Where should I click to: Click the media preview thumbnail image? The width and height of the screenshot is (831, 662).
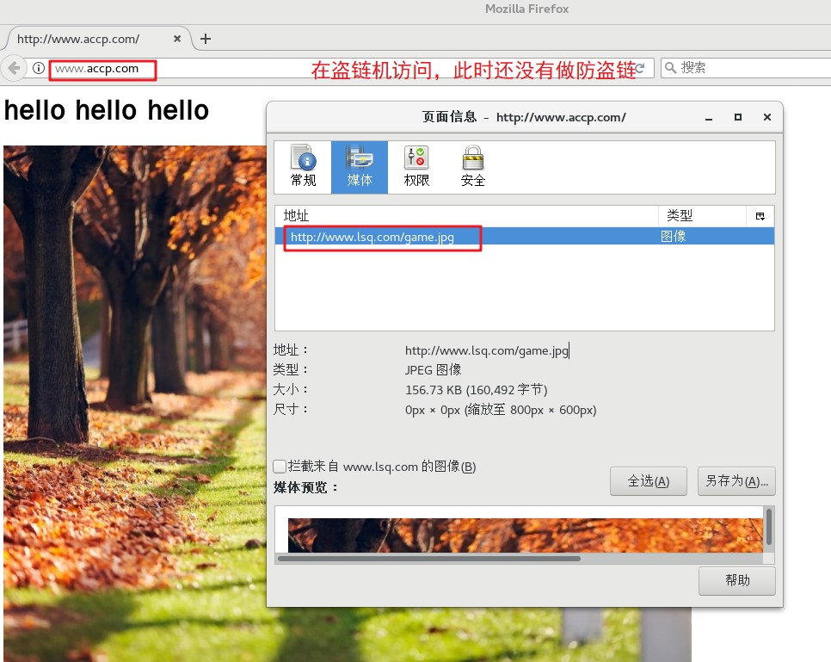pos(525,535)
